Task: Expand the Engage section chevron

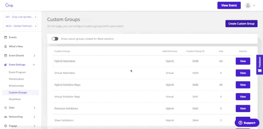Action: pos(35,126)
